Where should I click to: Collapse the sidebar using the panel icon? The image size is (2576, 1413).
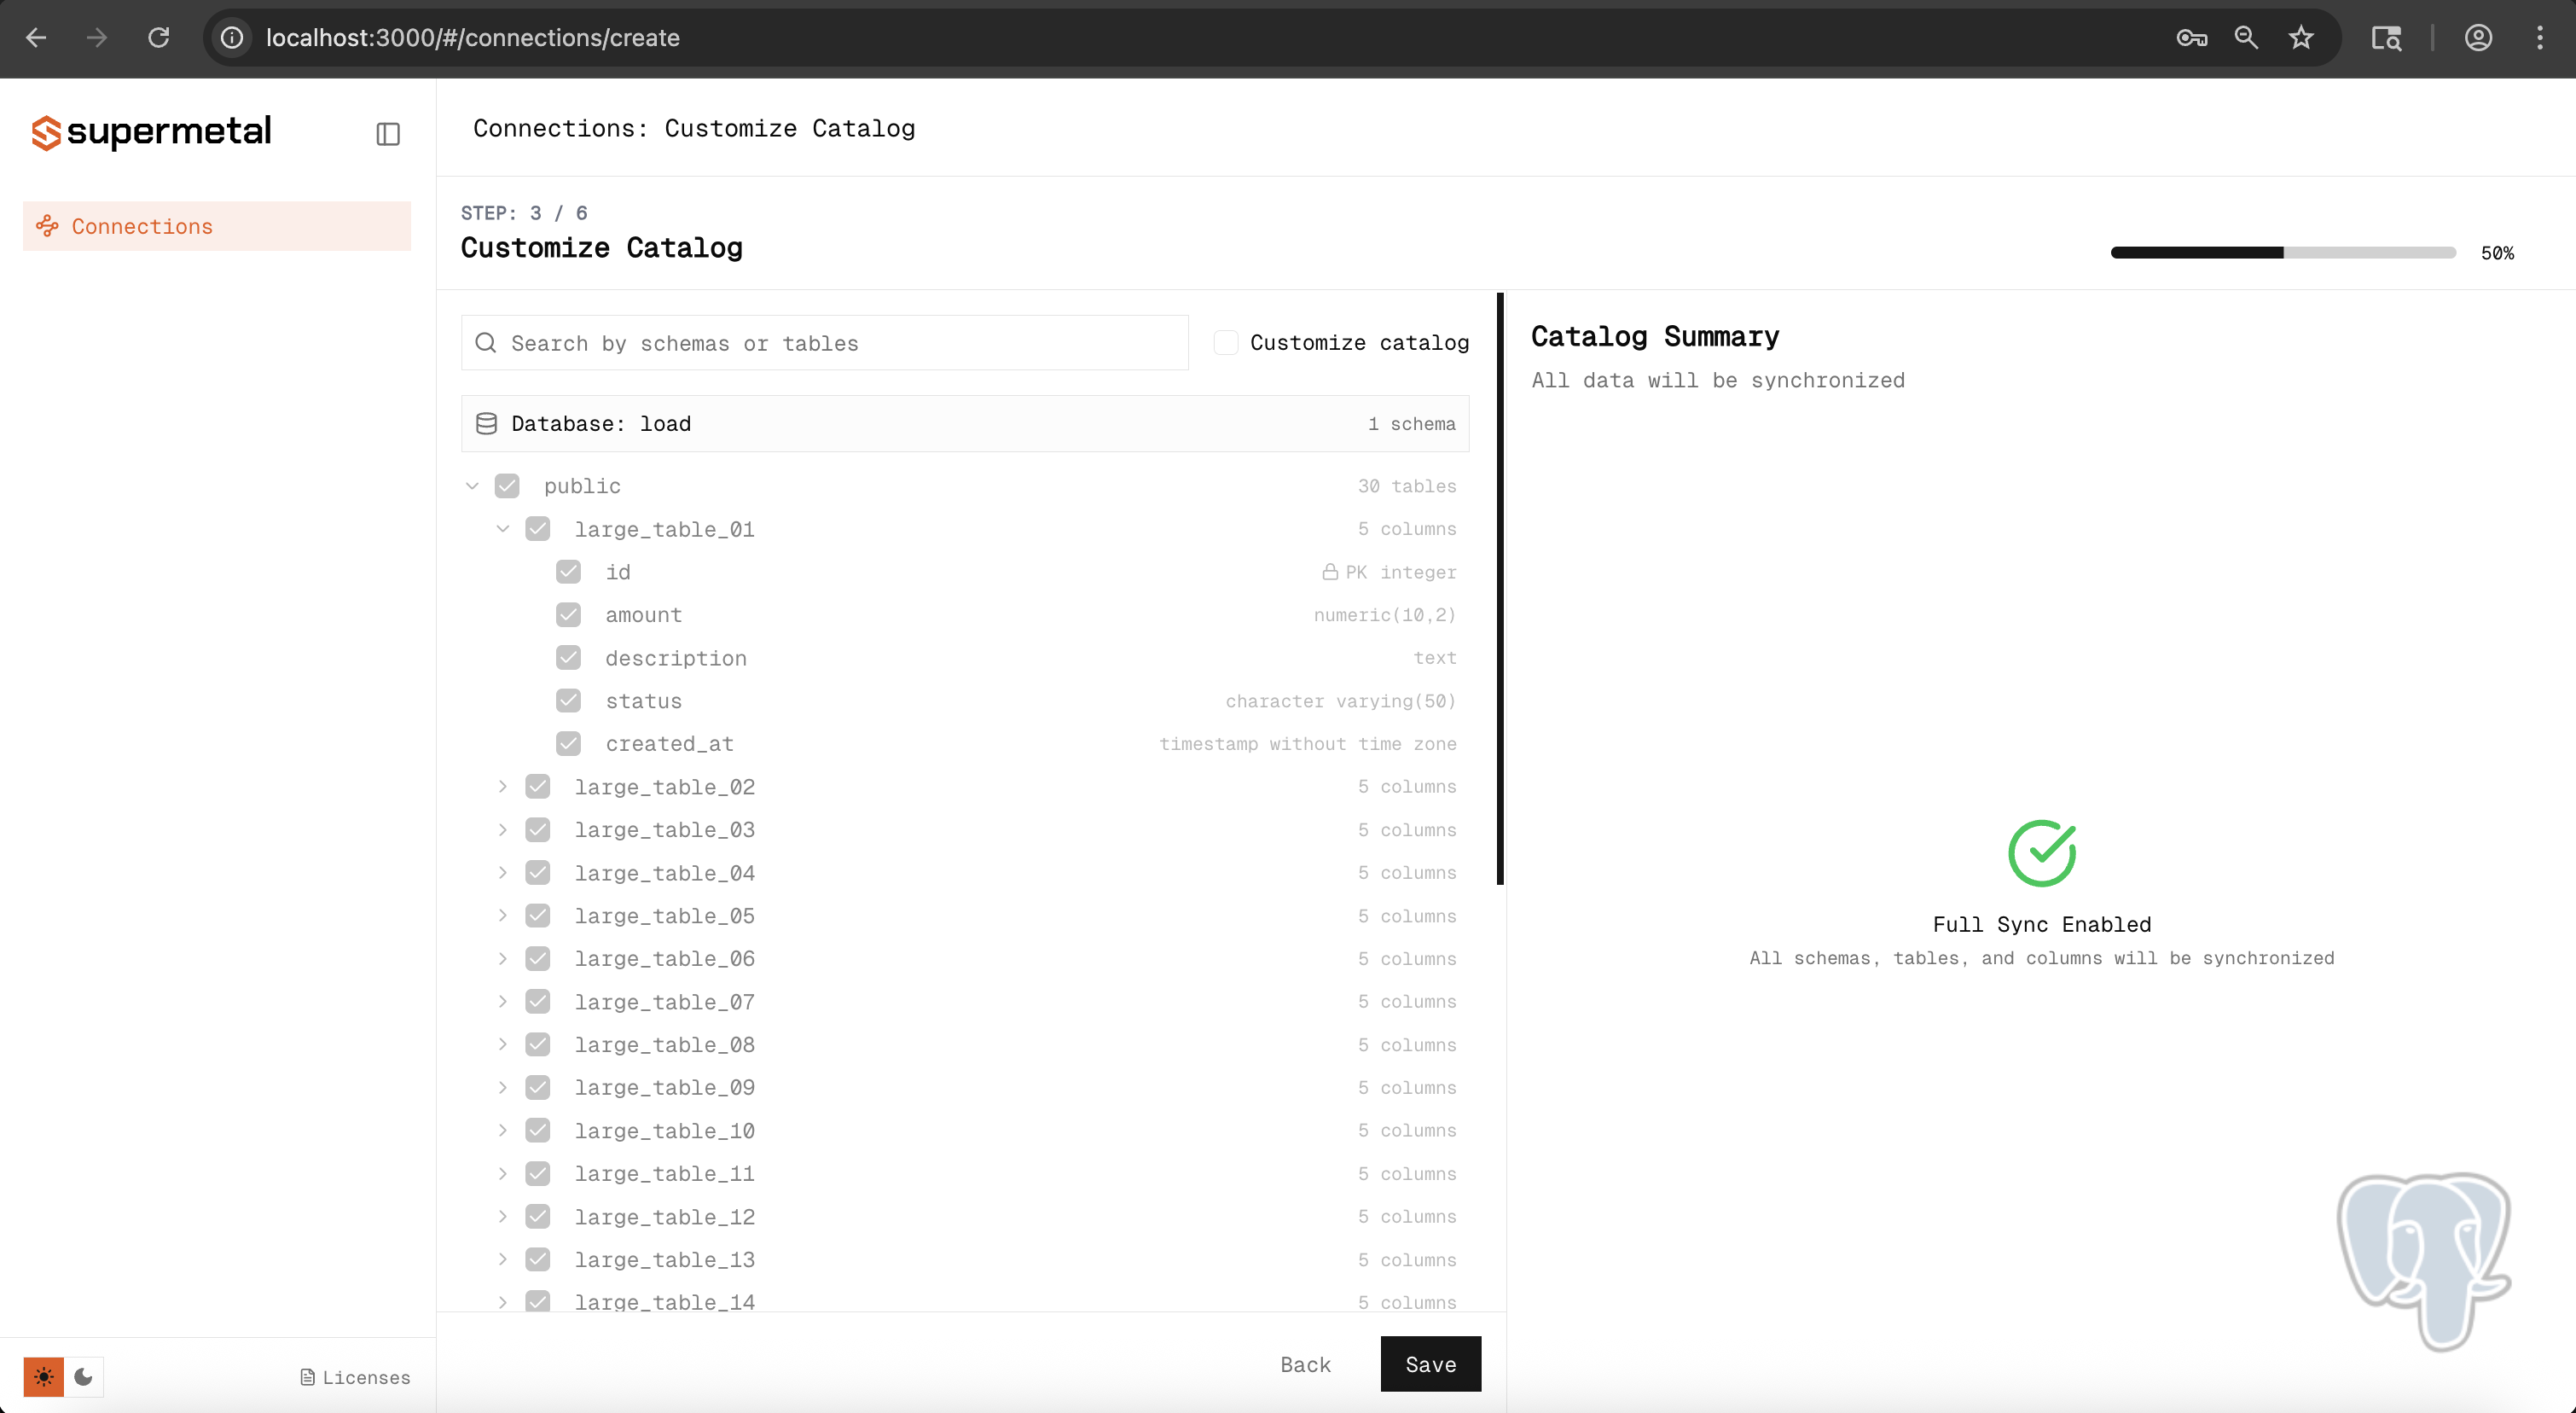point(388,133)
